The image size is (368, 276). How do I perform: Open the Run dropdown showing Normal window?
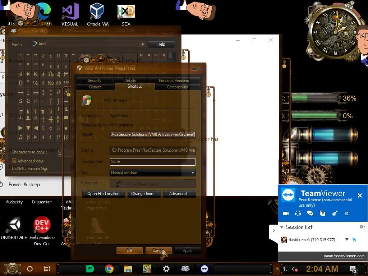pos(152,173)
